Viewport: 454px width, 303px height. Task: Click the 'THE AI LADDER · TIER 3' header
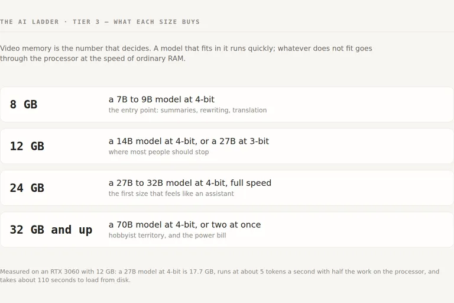tap(50, 22)
